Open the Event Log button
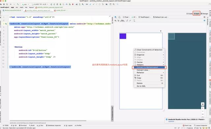Viewport: 211px width, 129px height. [x=187, y=125]
